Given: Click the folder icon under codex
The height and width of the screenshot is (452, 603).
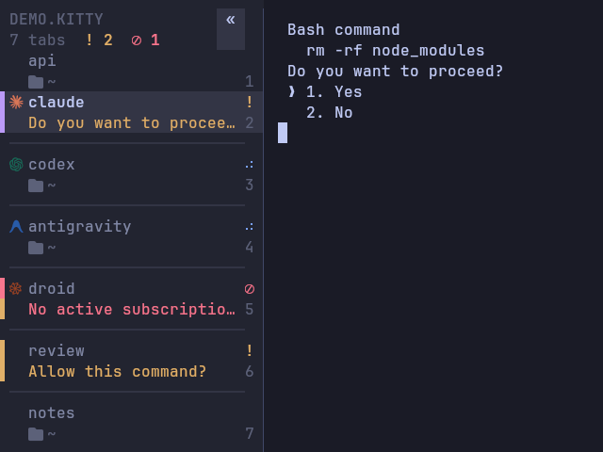Looking at the screenshot, I should [x=36, y=186].
